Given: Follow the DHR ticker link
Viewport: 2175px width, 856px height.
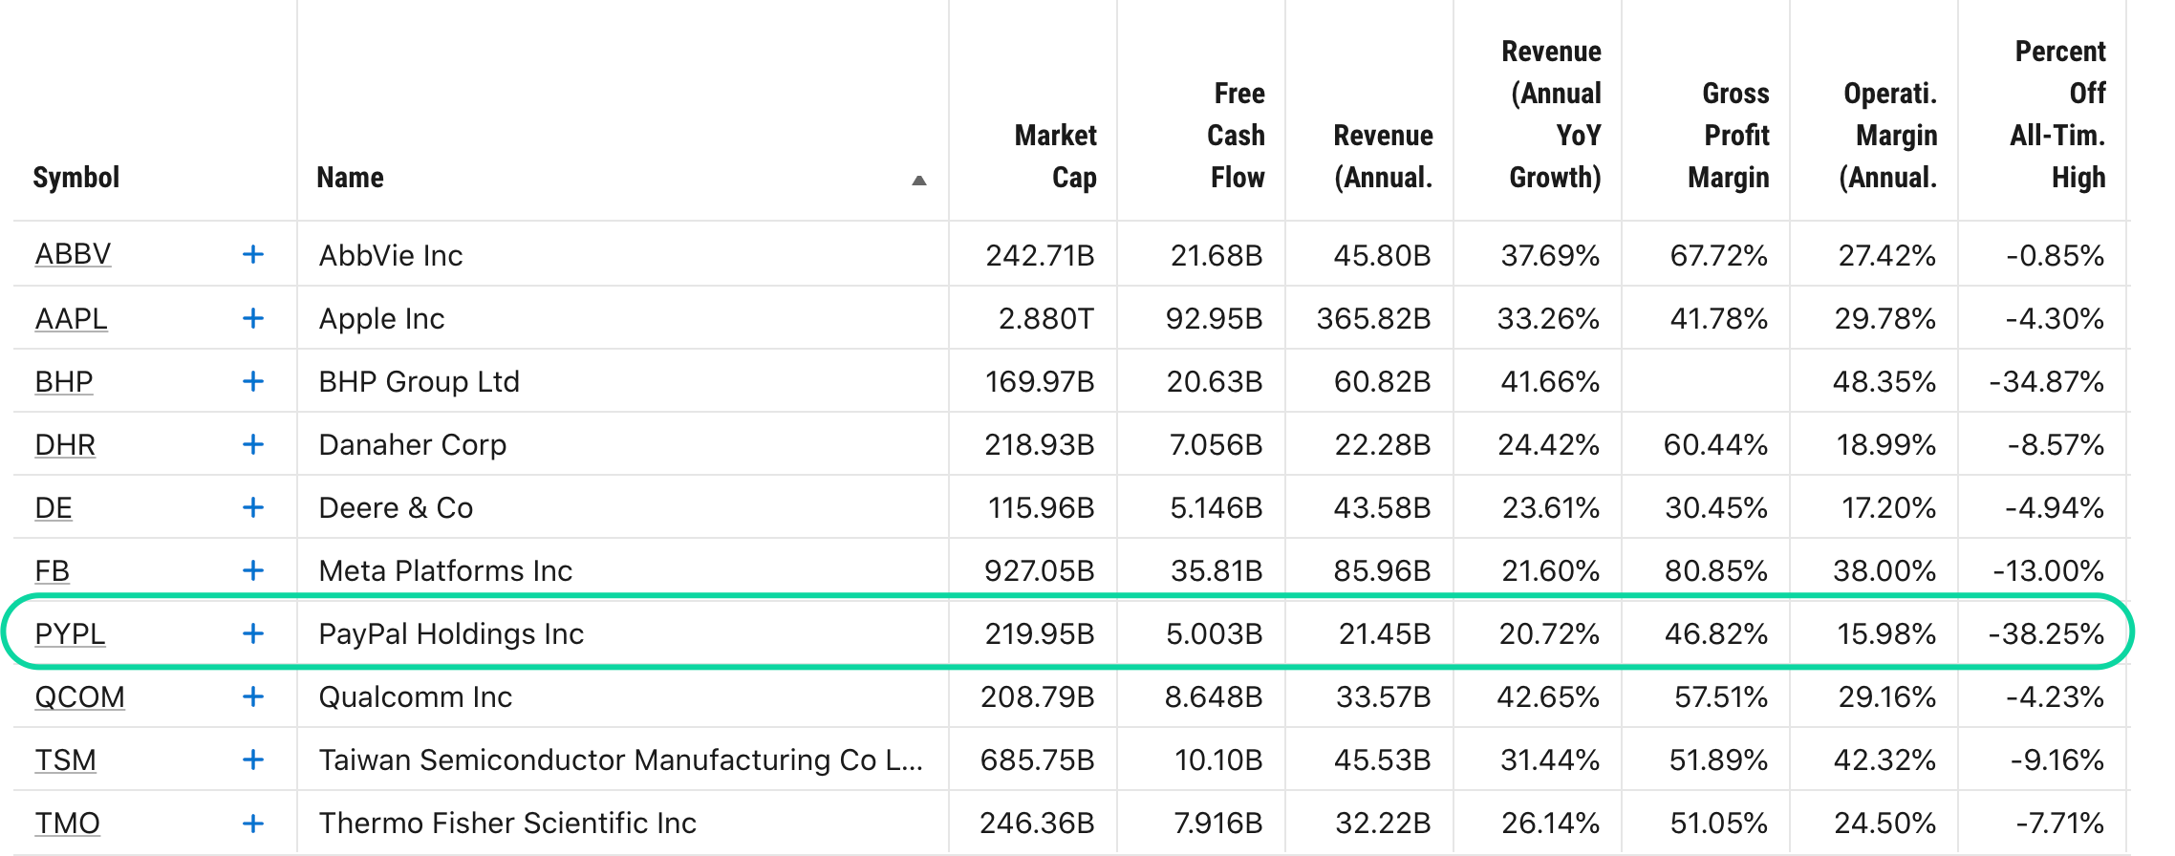Looking at the screenshot, I should [65, 443].
